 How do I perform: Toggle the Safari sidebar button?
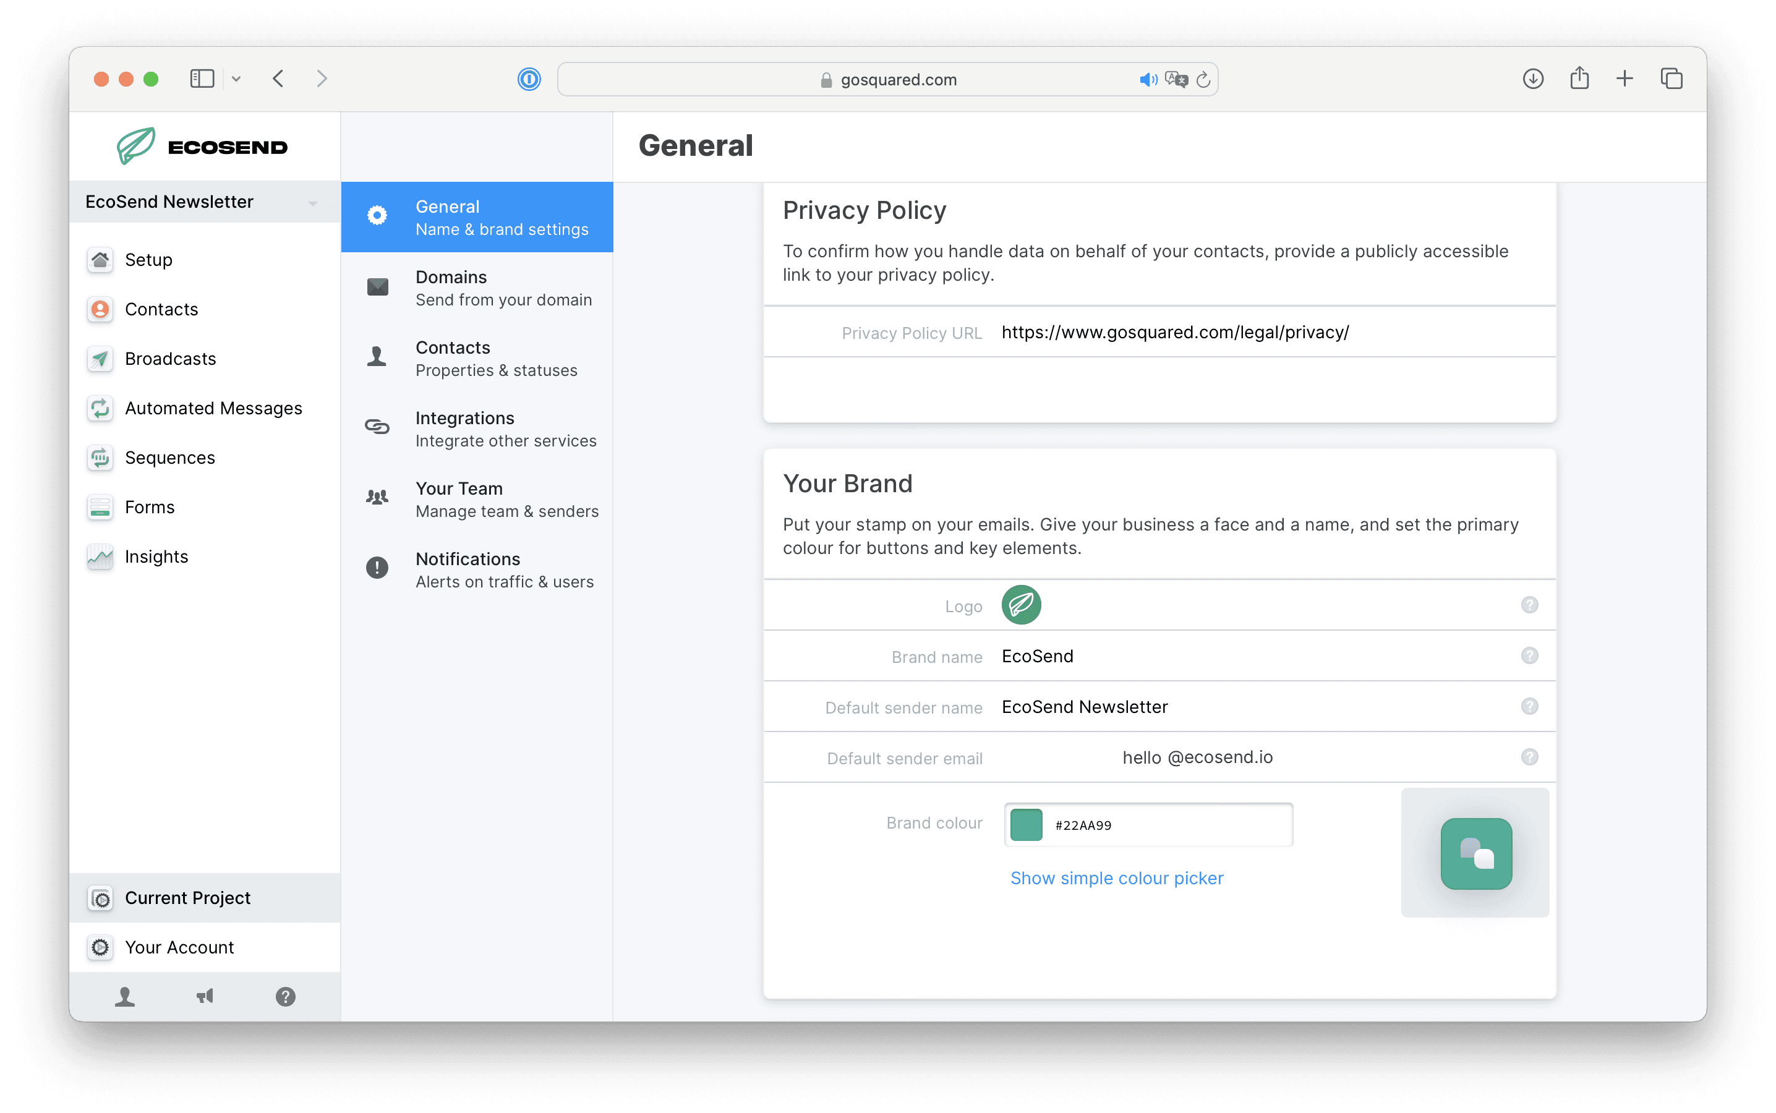pos(202,79)
